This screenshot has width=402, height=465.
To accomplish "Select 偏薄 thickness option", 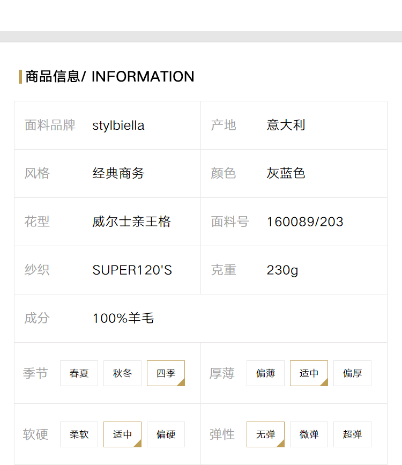I will coord(265,373).
